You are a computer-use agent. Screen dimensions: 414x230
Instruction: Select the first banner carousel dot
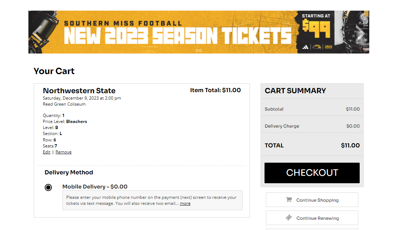tap(197, 50)
